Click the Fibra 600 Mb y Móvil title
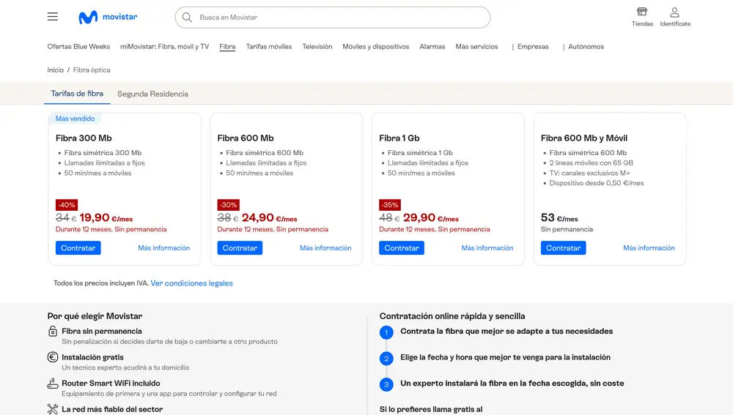The image size is (733, 415). pyautogui.click(x=584, y=138)
